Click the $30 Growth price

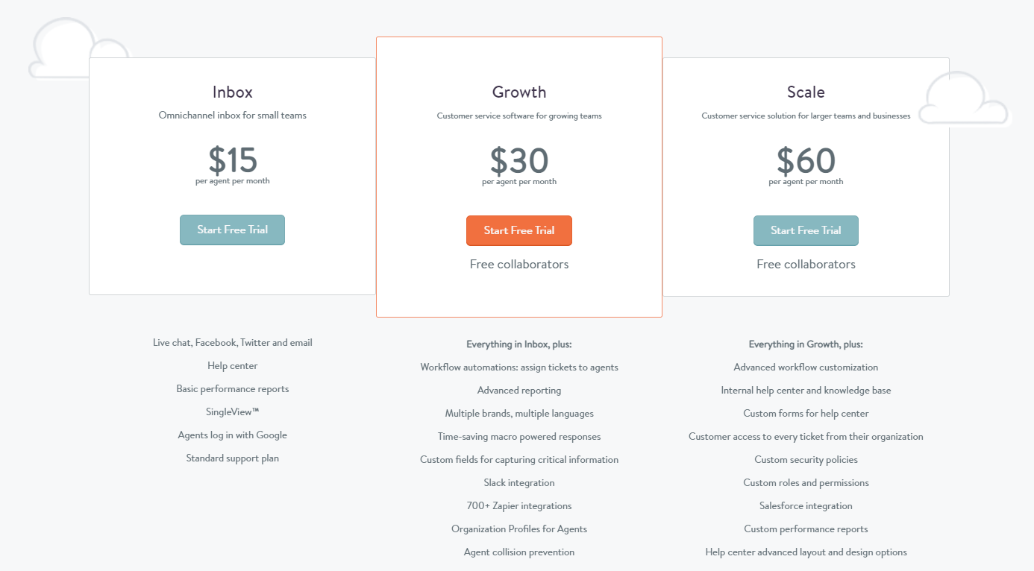coord(519,160)
